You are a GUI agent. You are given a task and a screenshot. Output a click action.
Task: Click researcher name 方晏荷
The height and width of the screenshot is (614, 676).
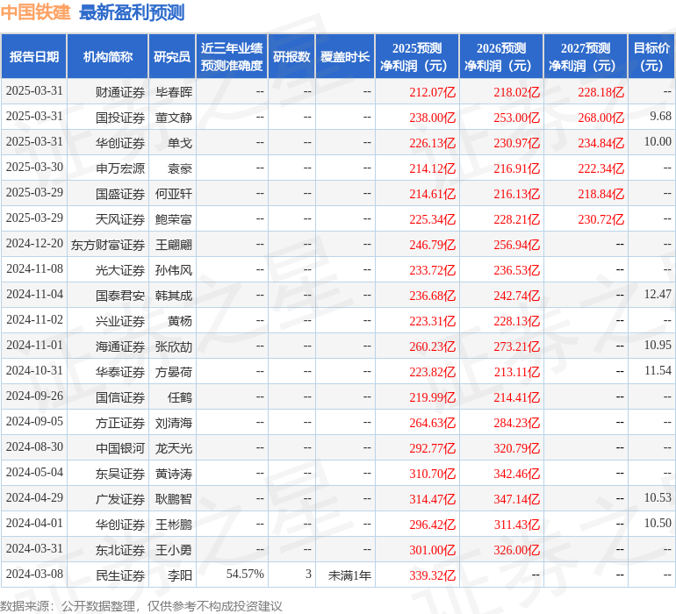coord(174,371)
